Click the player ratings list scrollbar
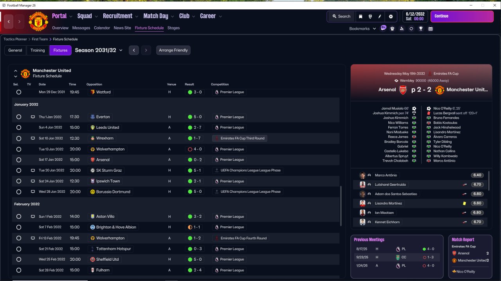Image resolution: width=501 pixels, height=281 pixels. point(489,180)
